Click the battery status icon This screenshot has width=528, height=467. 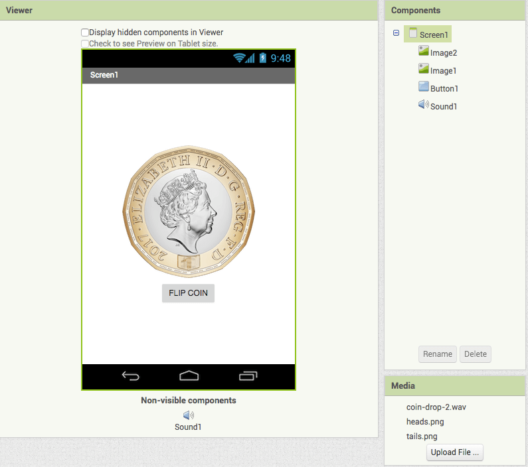click(x=262, y=58)
